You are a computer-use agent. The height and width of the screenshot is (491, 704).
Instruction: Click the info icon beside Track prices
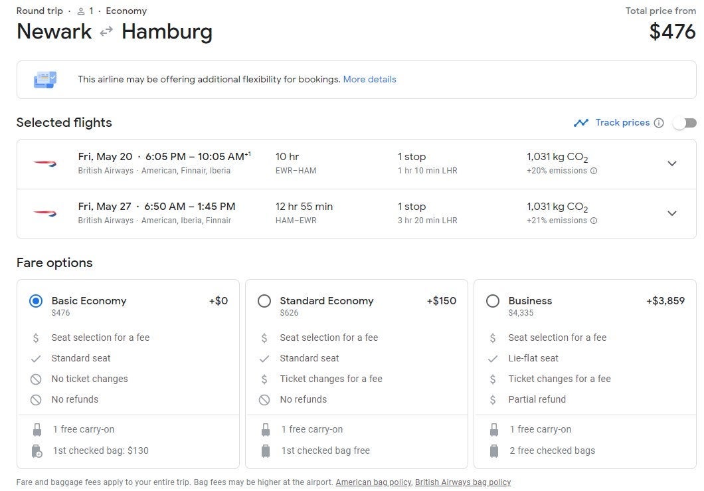659,123
